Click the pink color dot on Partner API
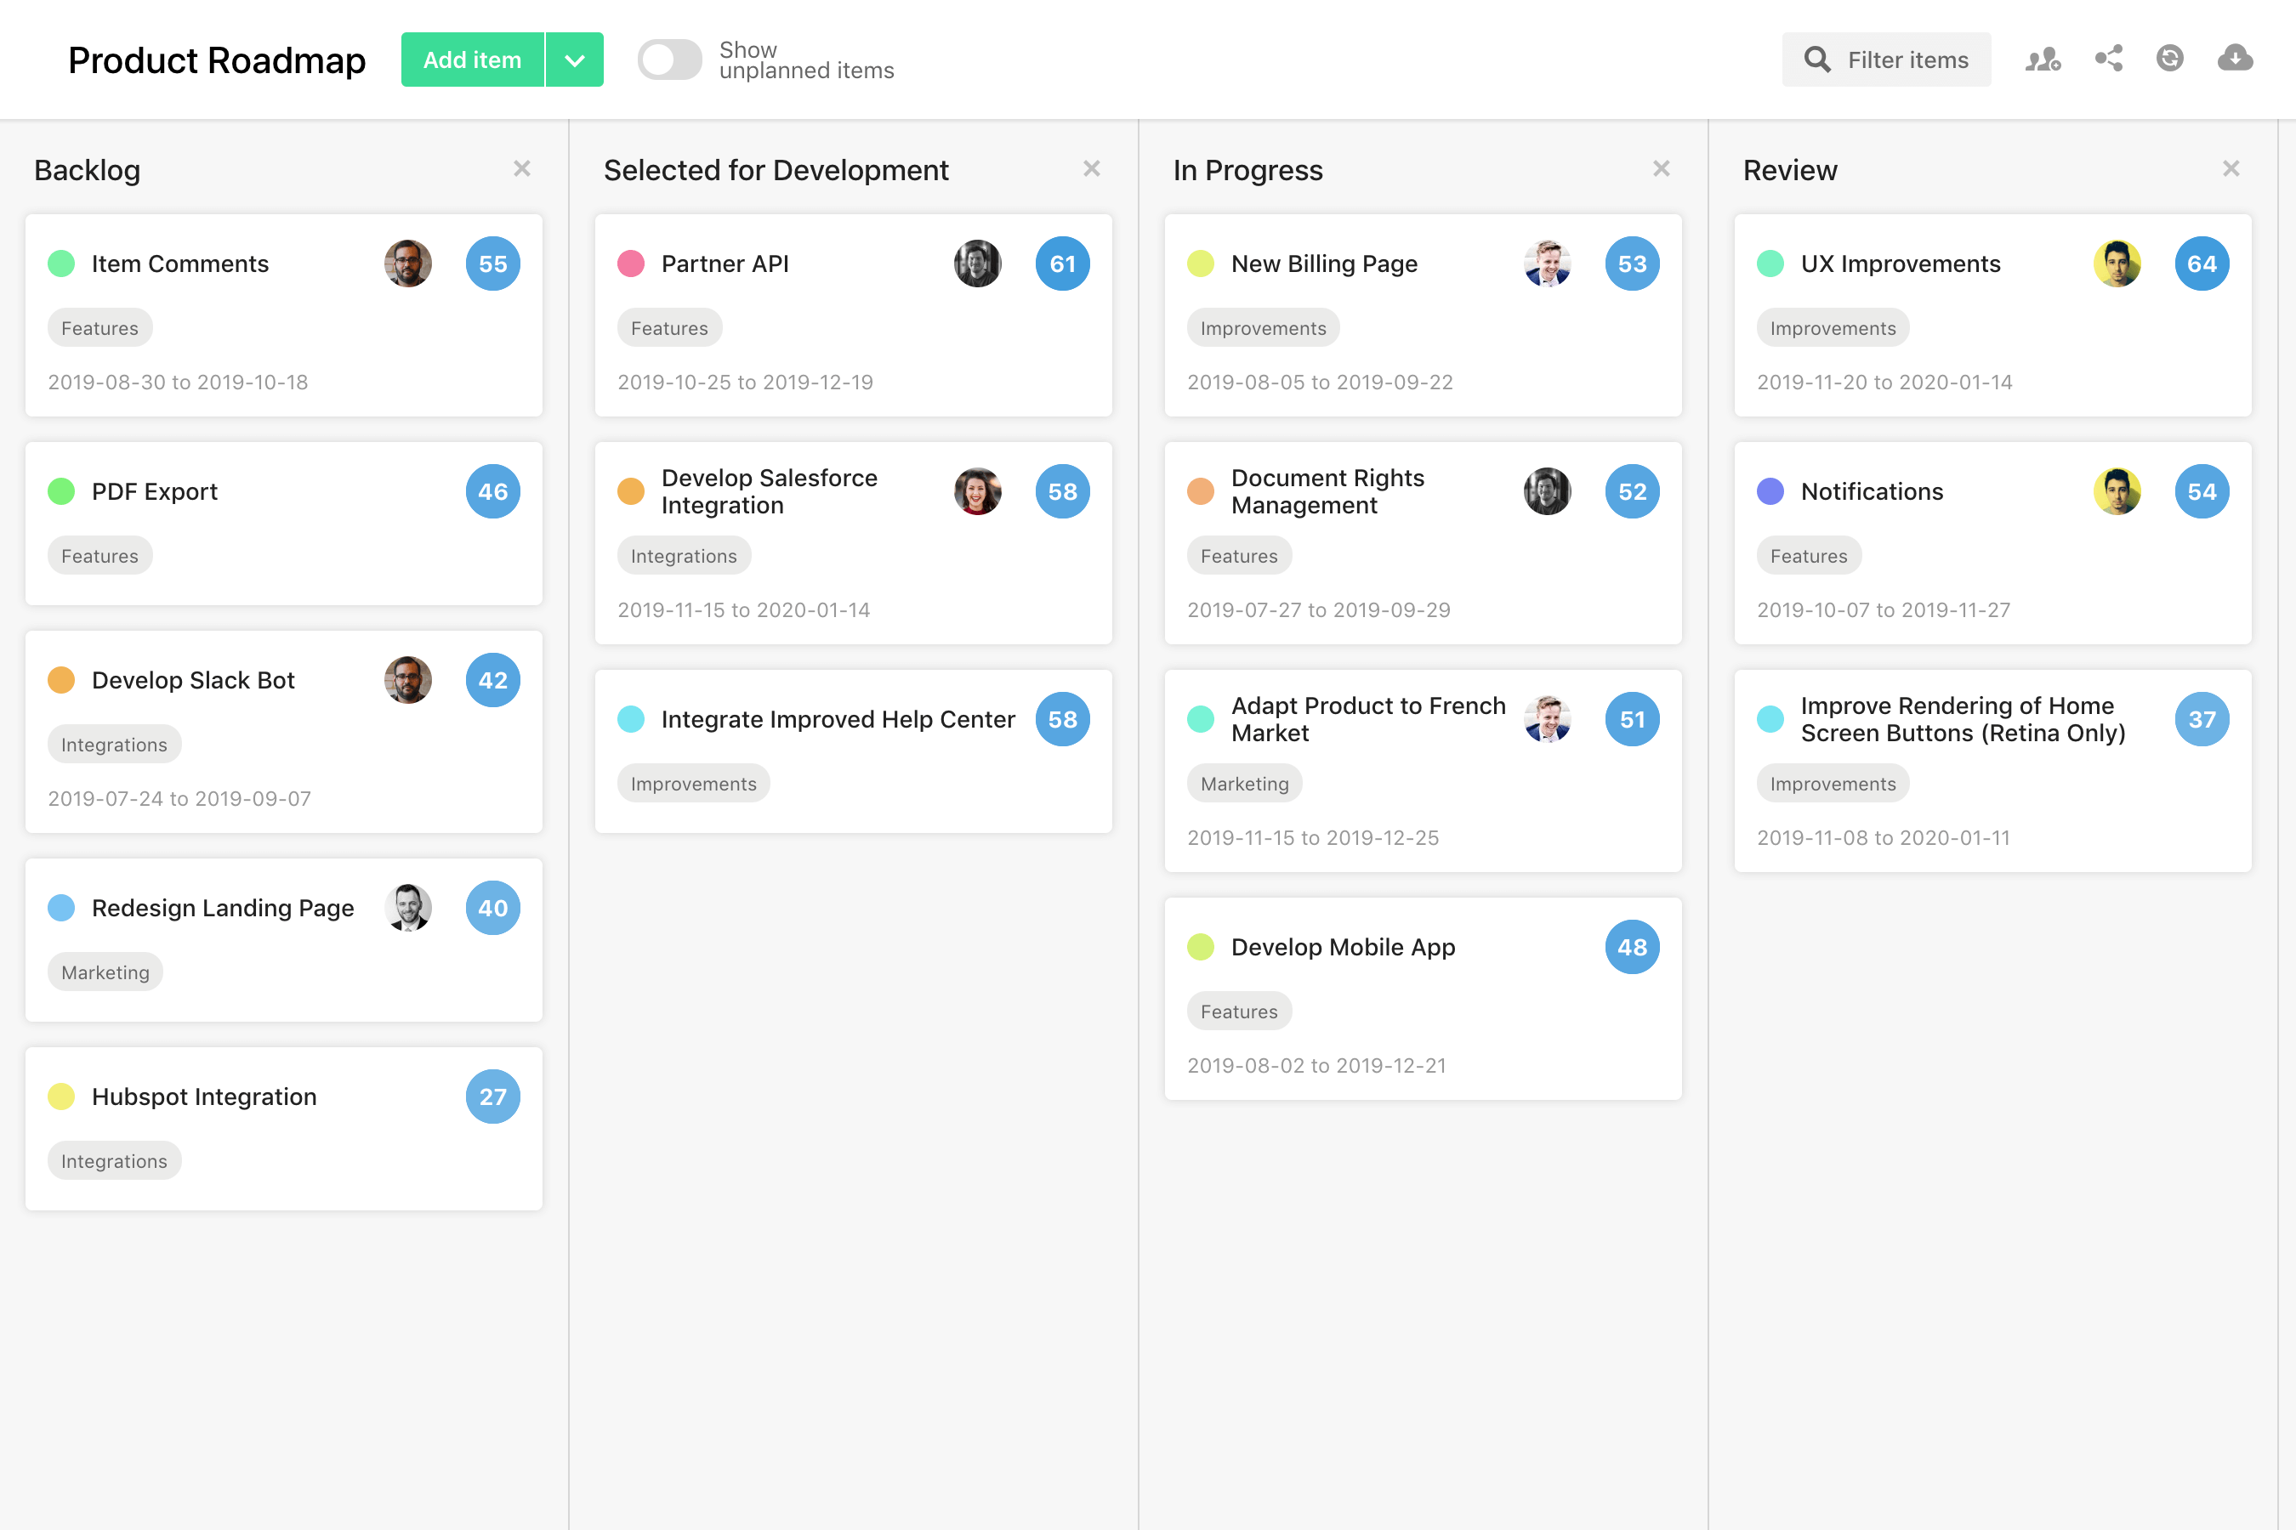Image resolution: width=2296 pixels, height=1530 pixels. (631, 263)
